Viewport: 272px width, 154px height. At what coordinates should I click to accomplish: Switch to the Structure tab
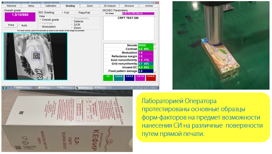[x=129, y=6]
